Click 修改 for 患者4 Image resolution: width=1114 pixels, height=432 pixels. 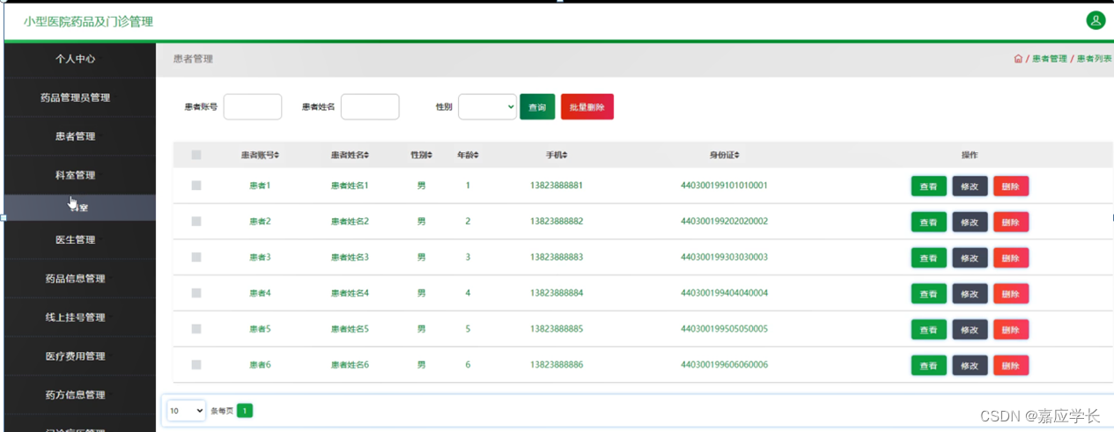point(970,293)
